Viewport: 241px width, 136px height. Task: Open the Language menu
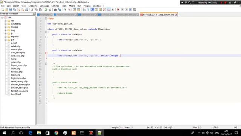coord(44,6)
